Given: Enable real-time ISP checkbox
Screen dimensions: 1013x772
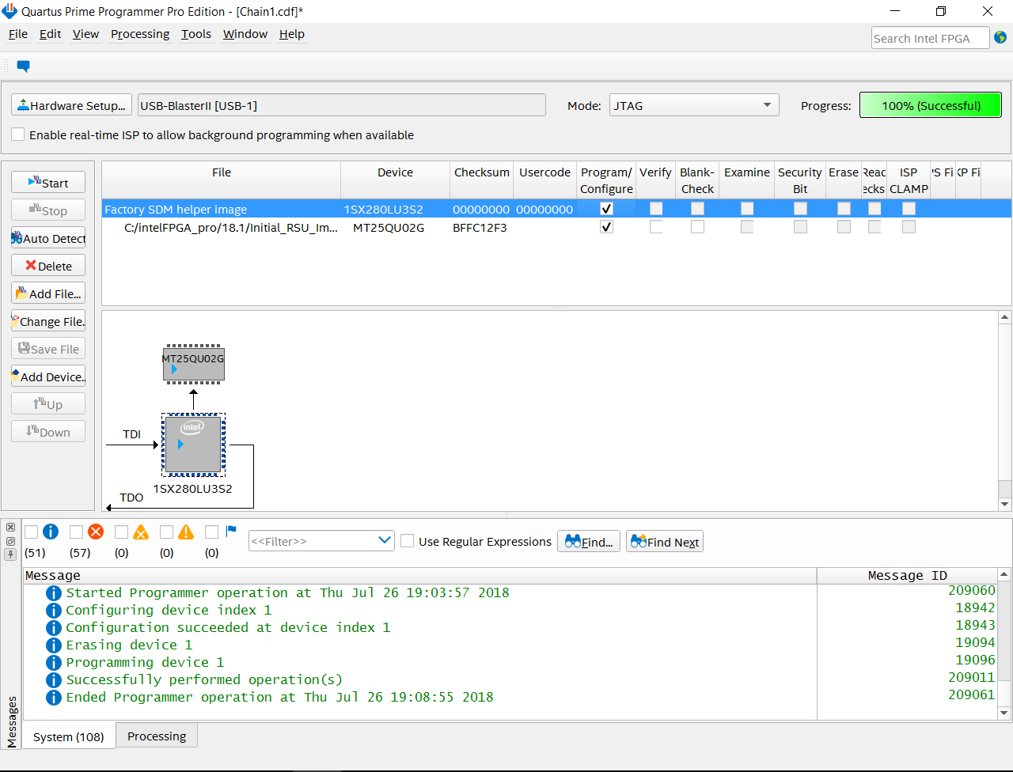Looking at the screenshot, I should click(x=18, y=135).
